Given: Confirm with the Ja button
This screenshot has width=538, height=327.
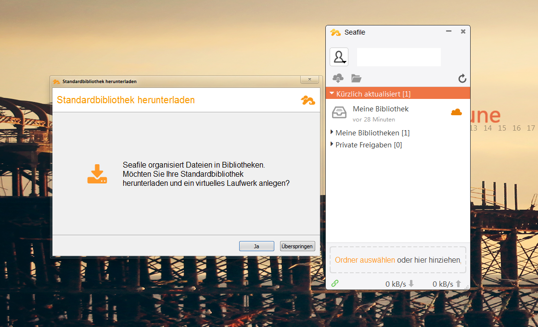Looking at the screenshot, I should [256, 246].
